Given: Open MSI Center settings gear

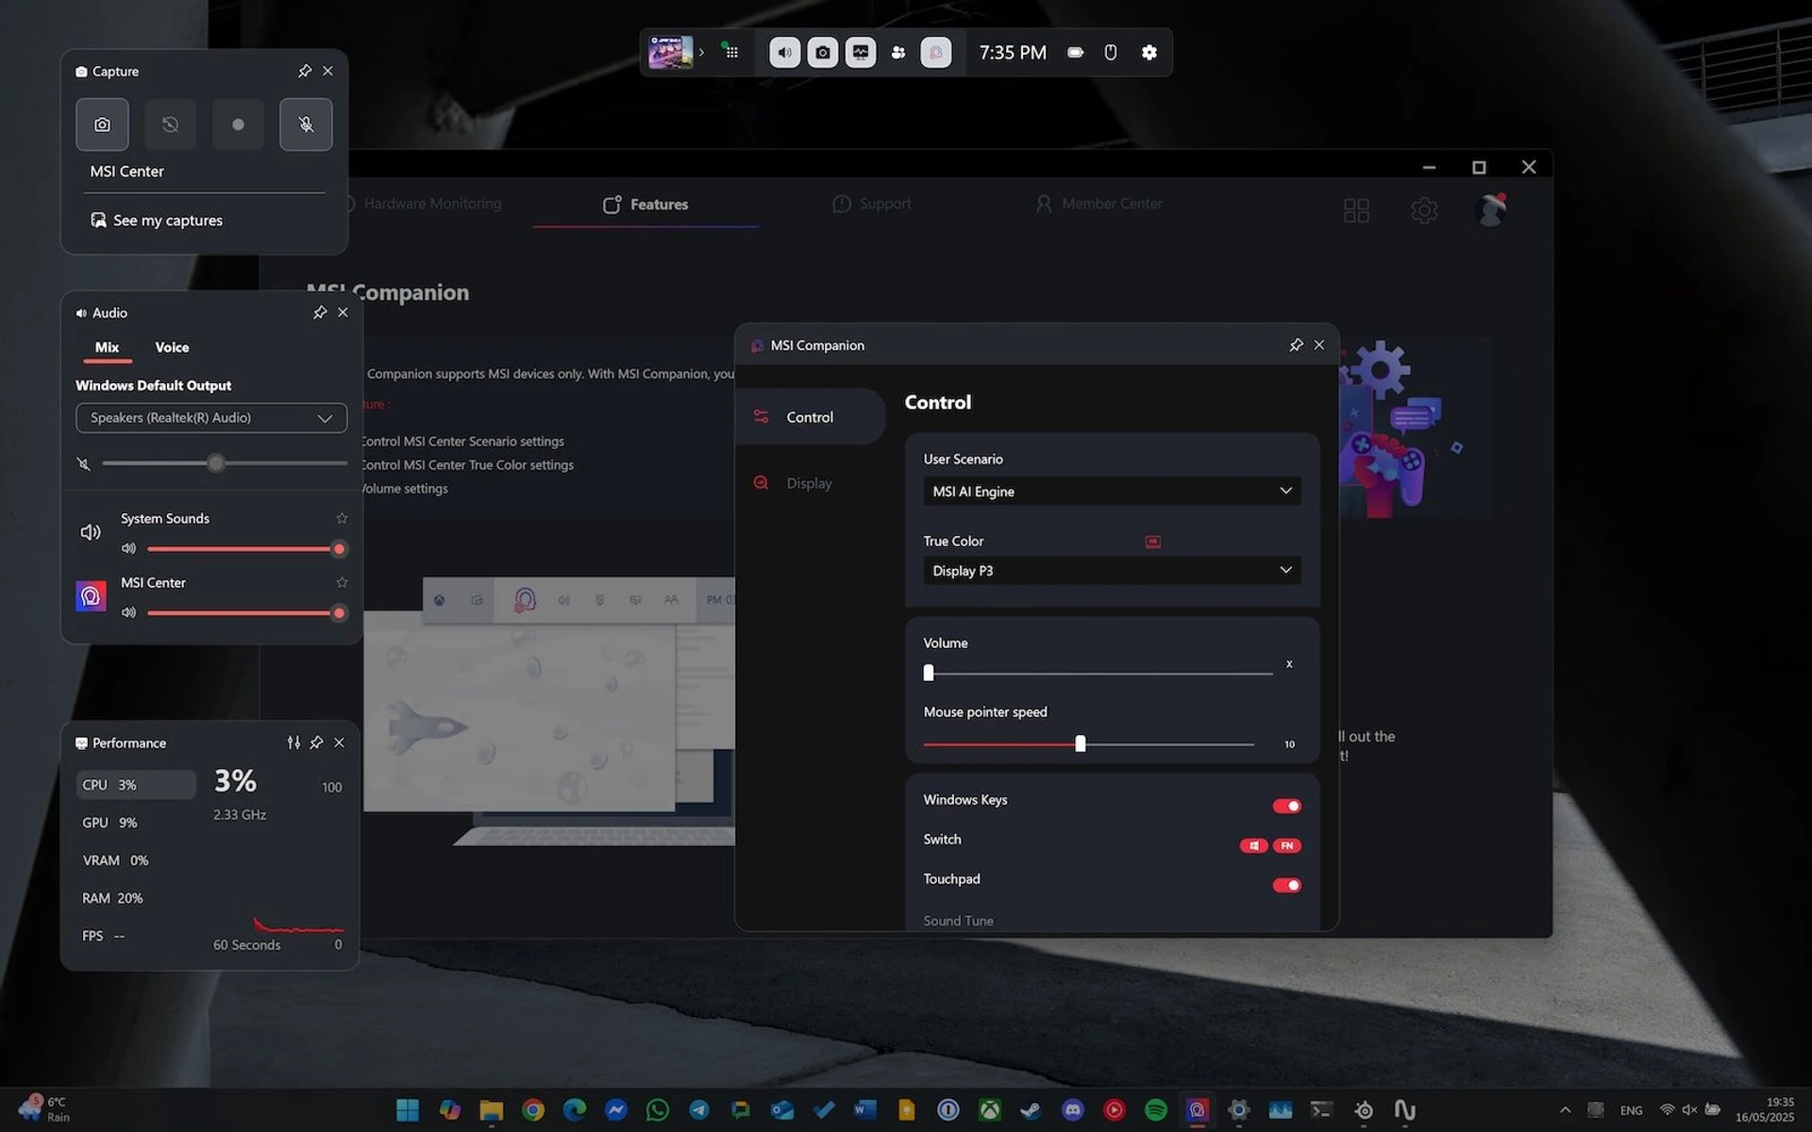Looking at the screenshot, I should click(x=1424, y=210).
